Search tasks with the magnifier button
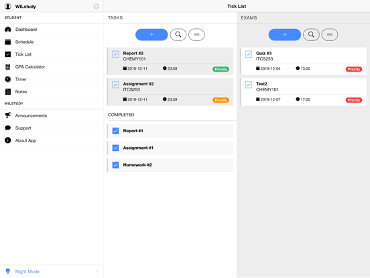370x278 pixels. [178, 35]
